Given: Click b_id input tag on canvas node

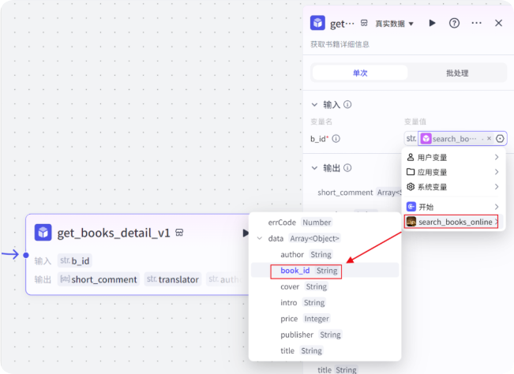Looking at the screenshot, I should [75, 260].
